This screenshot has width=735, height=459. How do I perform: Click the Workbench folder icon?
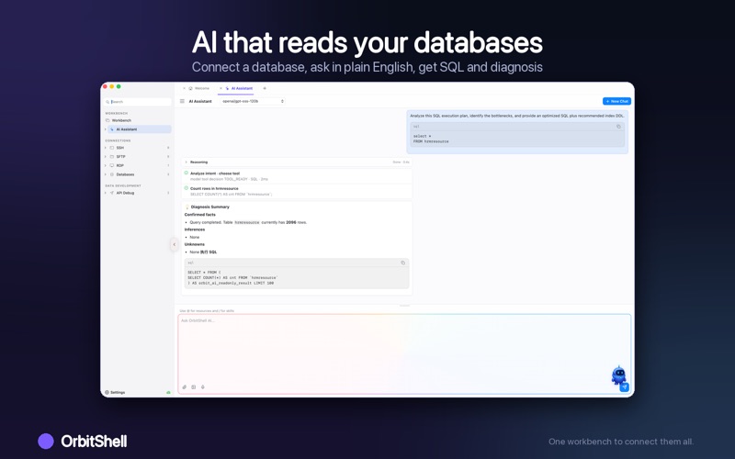click(107, 120)
